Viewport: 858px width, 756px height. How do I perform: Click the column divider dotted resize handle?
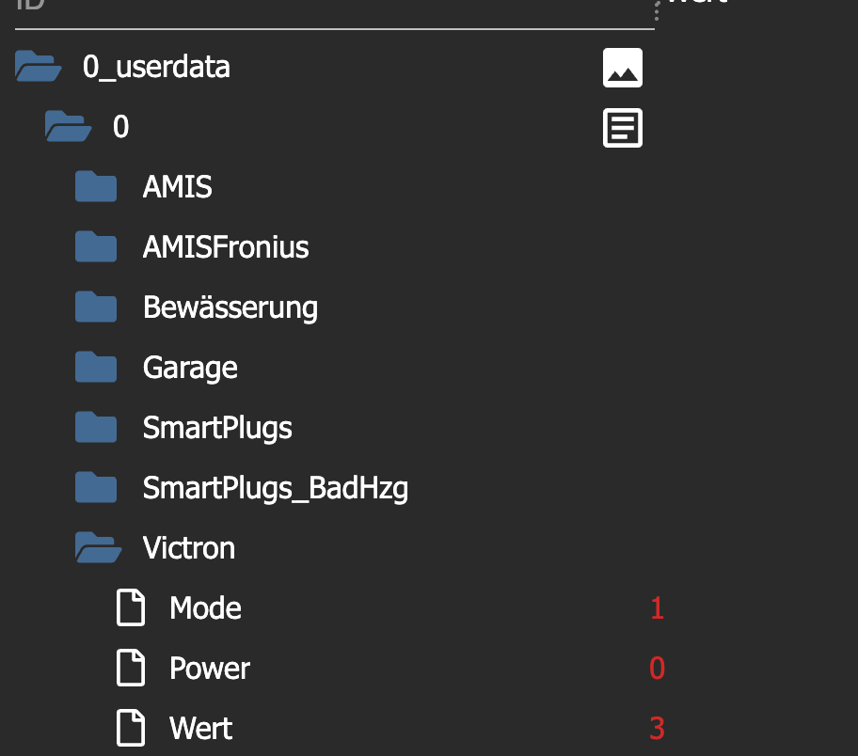tap(657, 11)
